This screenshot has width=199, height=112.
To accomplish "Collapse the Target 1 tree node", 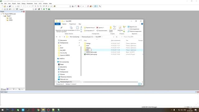I will pyautogui.click(x=3, y=16).
